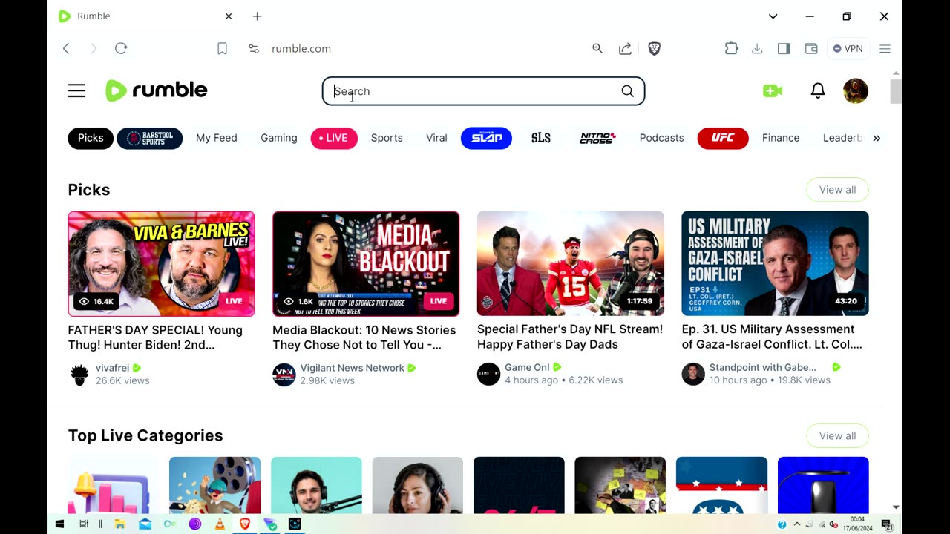
Task: Click the Rumble logo
Action: tap(157, 90)
